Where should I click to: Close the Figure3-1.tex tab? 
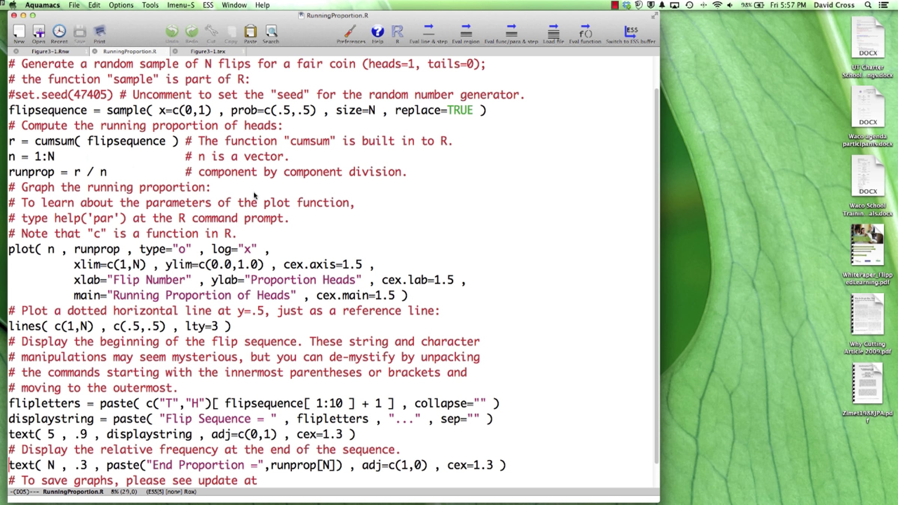click(175, 51)
